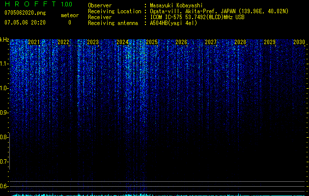309x196 pixels.
Task: Click the 2024 time marker
Action: [122, 42]
